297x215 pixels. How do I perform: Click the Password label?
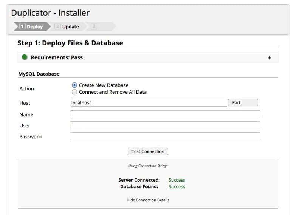[x=31, y=136]
